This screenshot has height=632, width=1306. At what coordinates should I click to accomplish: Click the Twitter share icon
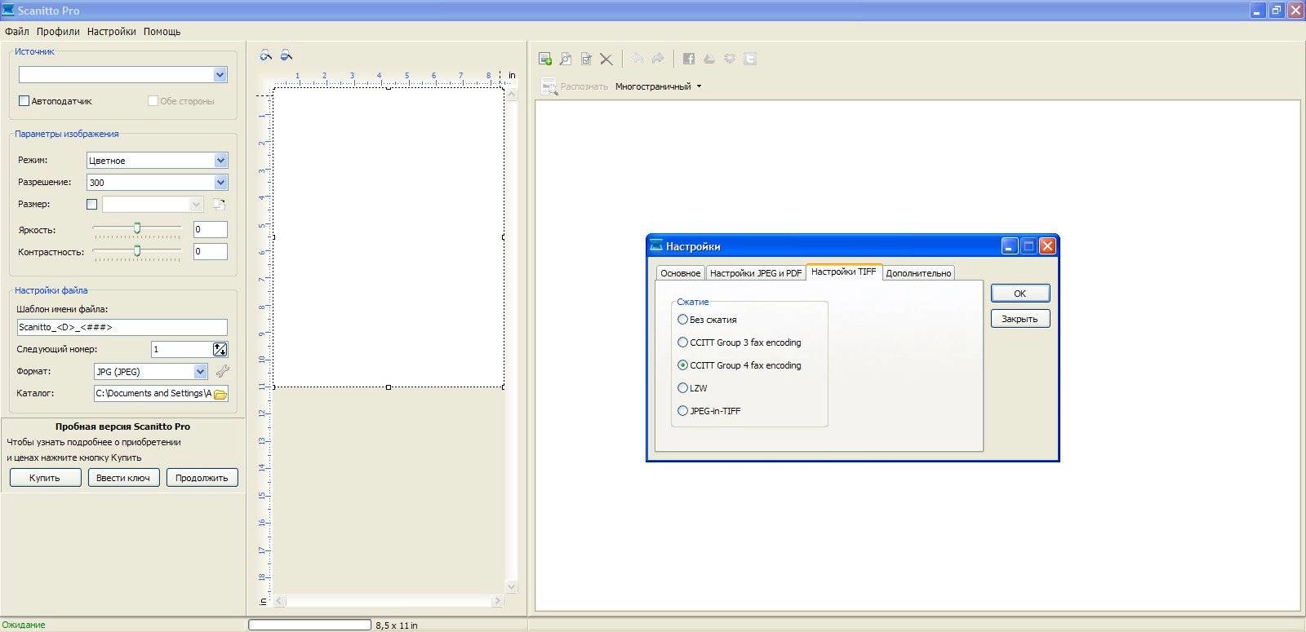click(x=750, y=59)
